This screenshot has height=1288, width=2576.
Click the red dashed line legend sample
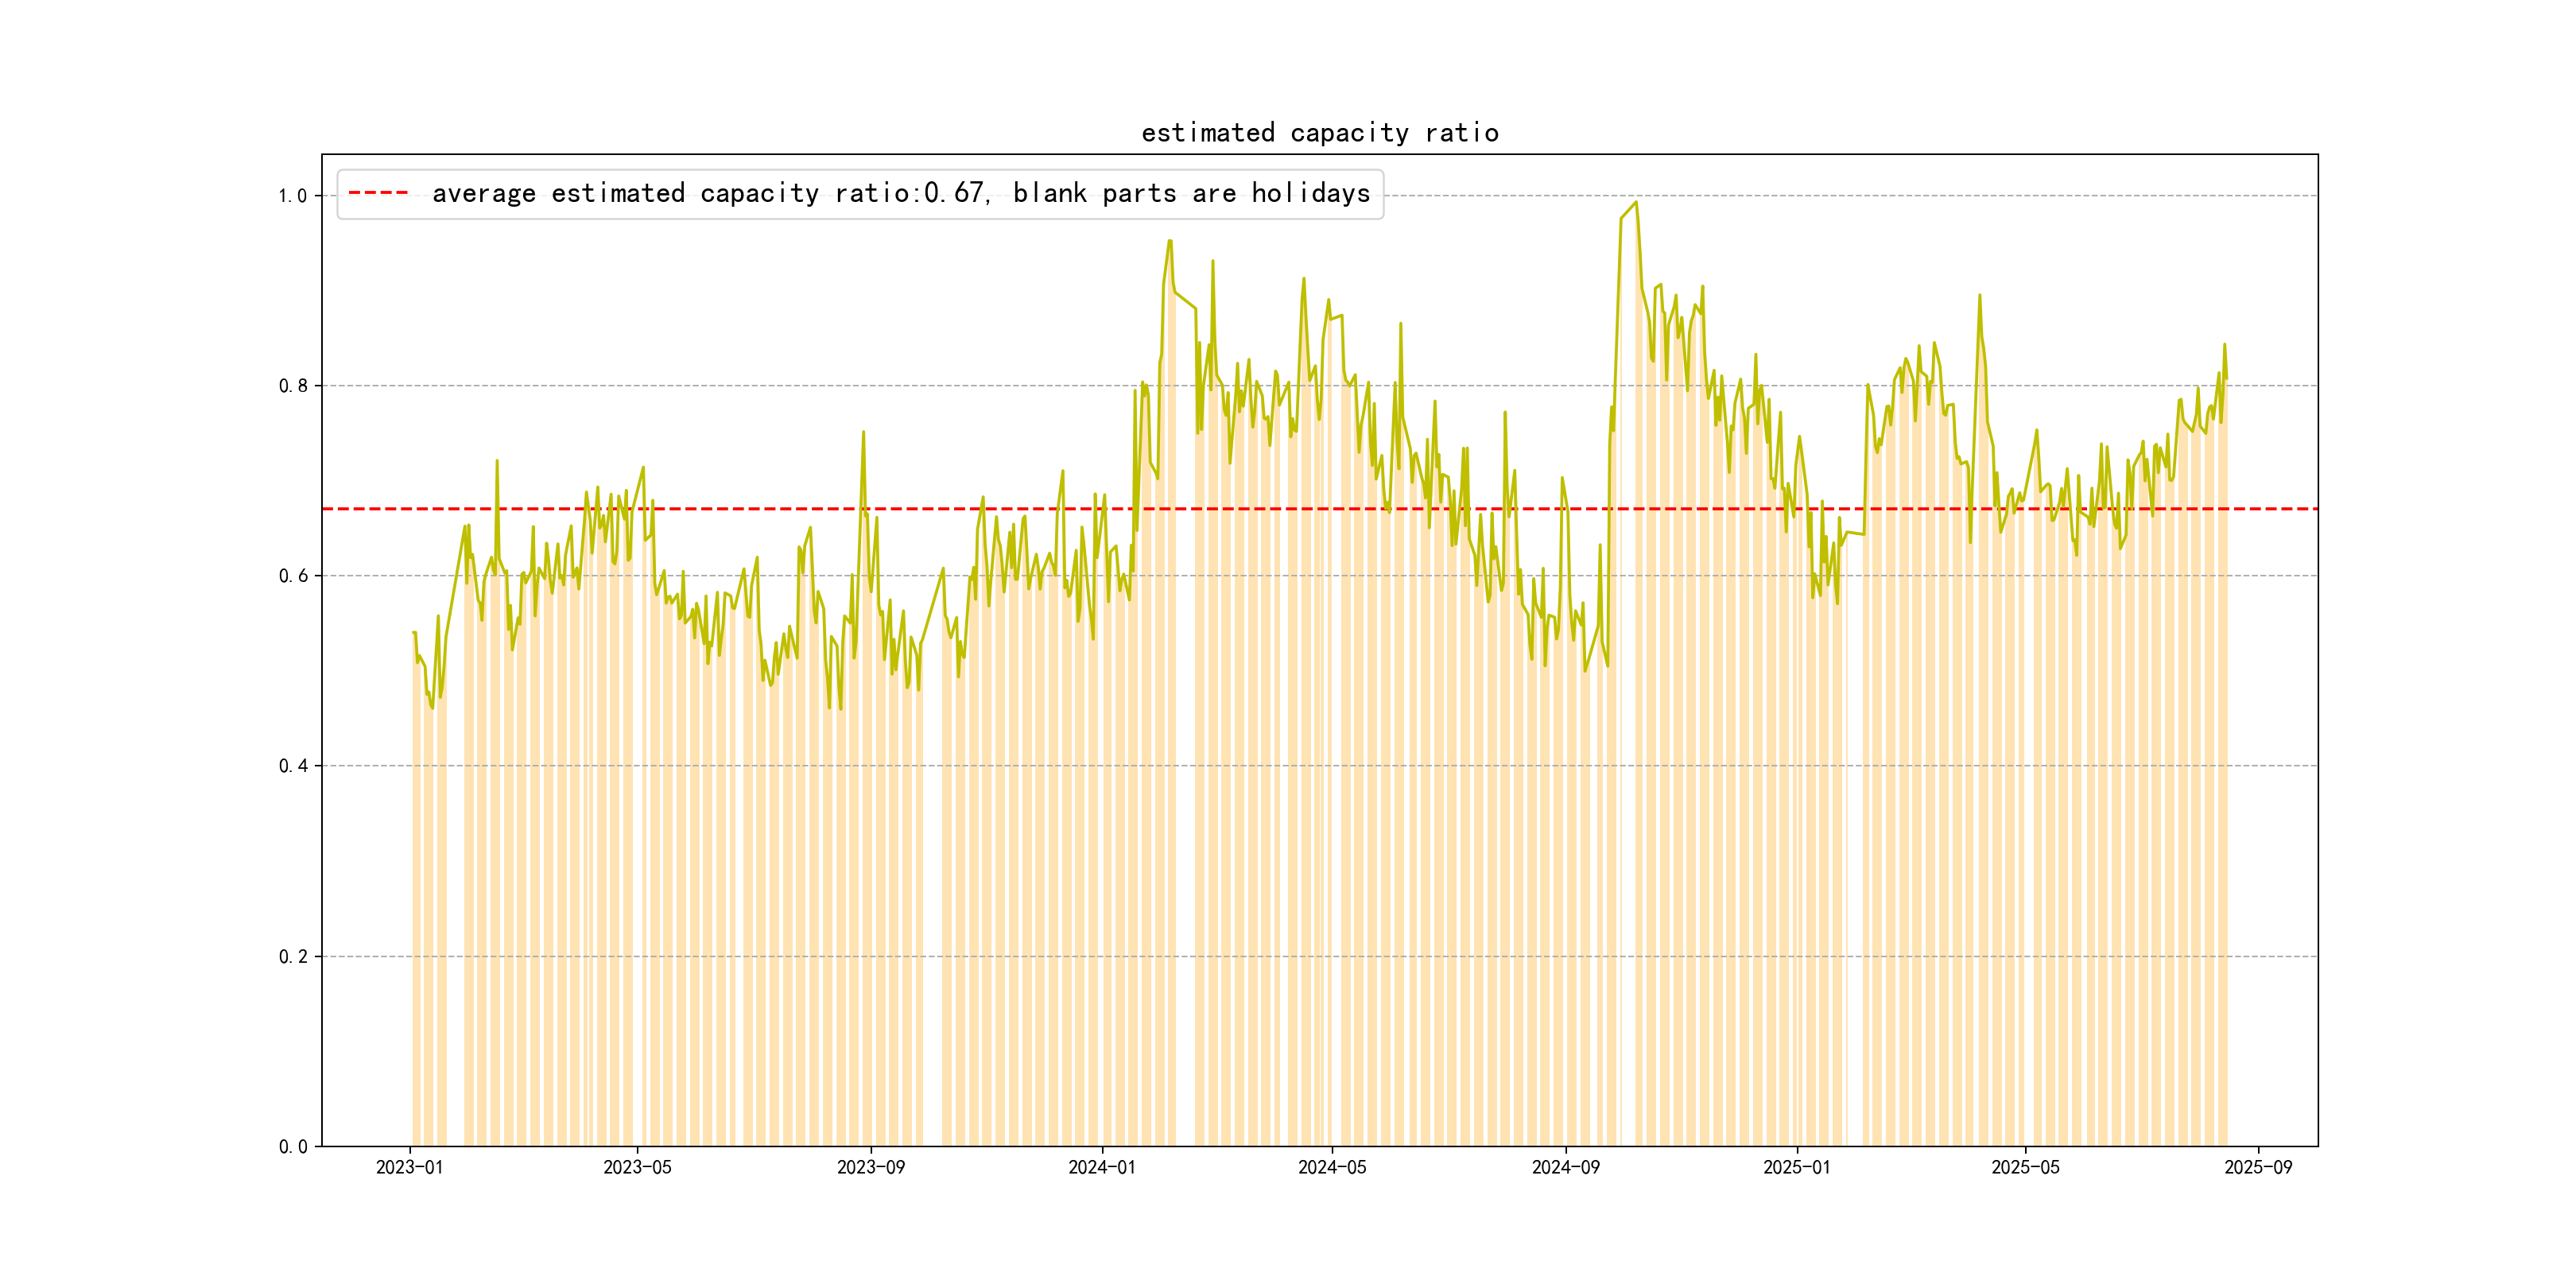click(378, 193)
